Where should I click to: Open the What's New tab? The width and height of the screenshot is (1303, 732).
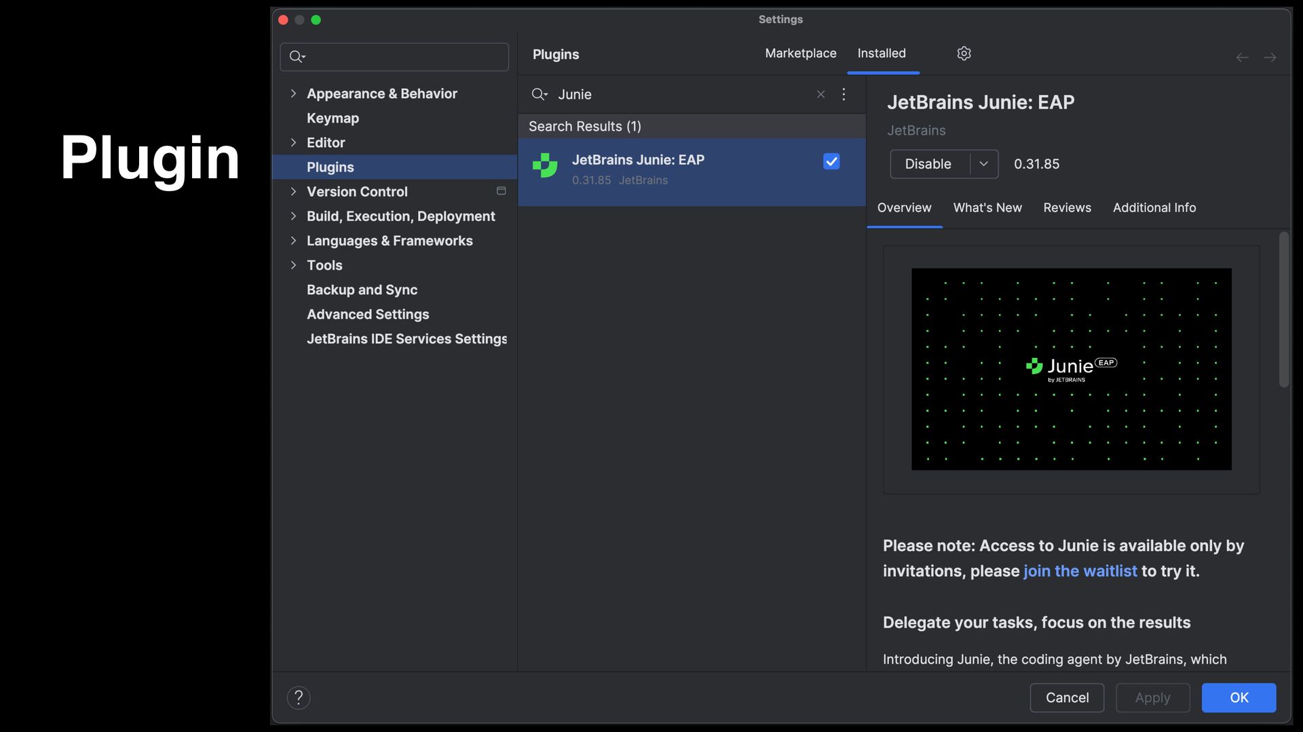pyautogui.click(x=987, y=208)
